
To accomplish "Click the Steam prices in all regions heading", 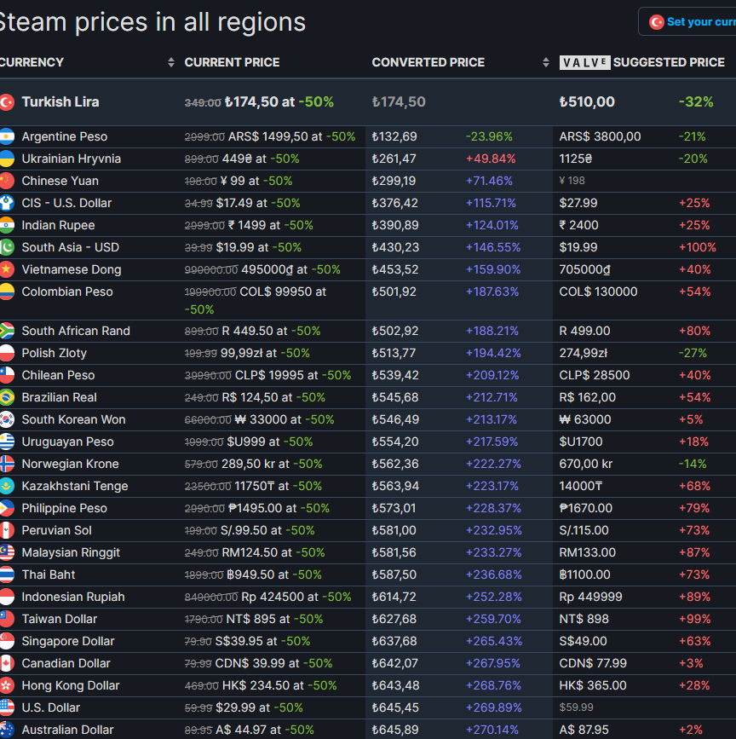I will pyautogui.click(x=152, y=22).
